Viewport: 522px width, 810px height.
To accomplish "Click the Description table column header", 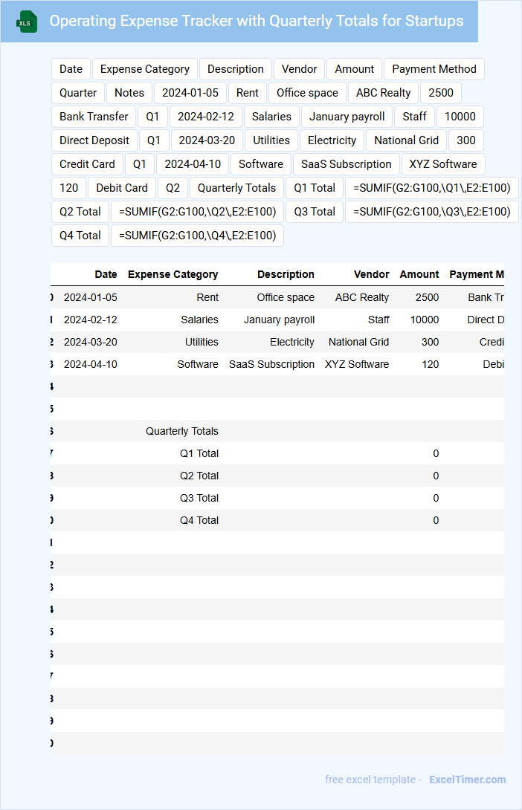I will tap(286, 274).
